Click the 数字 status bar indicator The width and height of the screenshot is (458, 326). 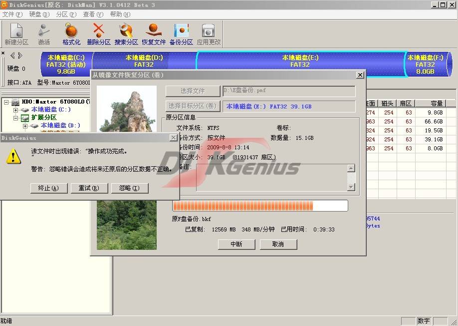point(423,321)
